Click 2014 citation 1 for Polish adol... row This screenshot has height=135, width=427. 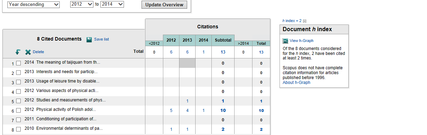pyautogui.click(x=203, y=111)
